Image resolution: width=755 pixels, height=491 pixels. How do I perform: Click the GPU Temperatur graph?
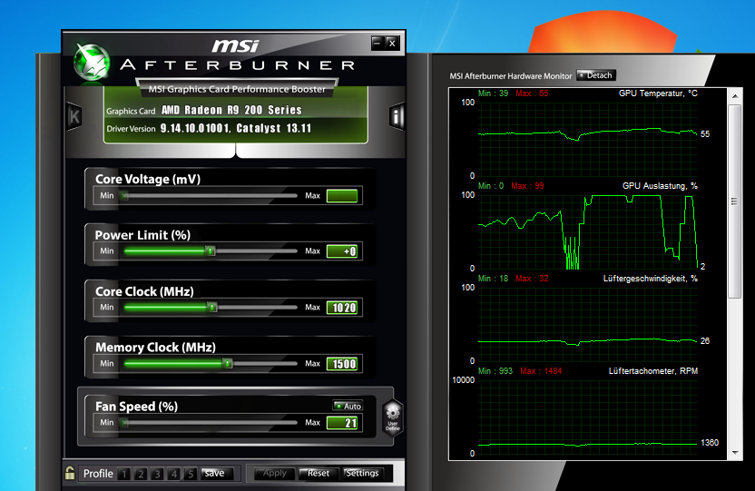(588, 139)
